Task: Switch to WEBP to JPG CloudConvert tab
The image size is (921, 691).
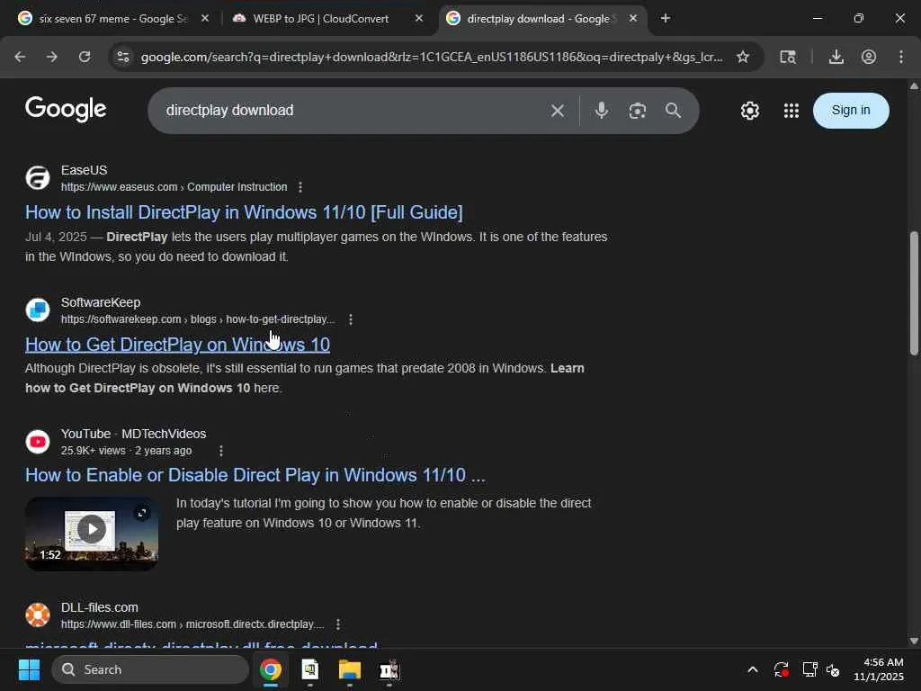Action: pos(322,19)
